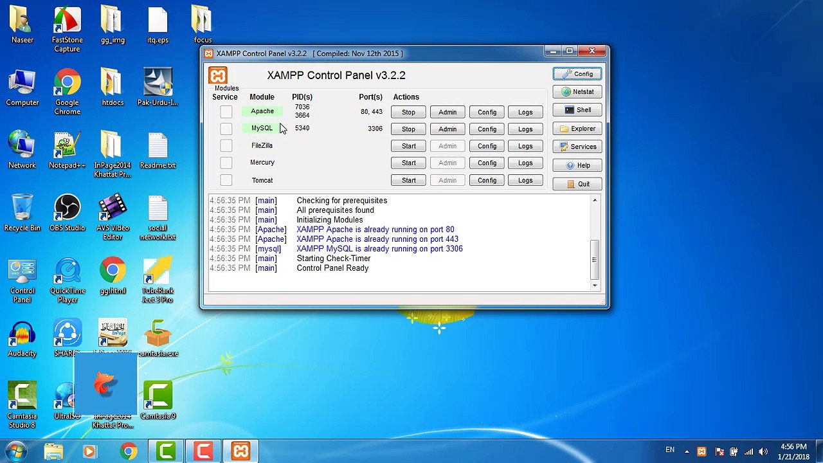Open the MySQL row Config menu
The width and height of the screenshot is (823, 463).
coord(487,129)
